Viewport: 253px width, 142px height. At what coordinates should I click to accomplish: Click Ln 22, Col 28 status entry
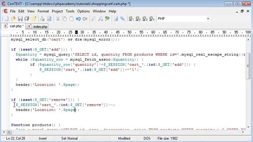pyautogui.click(x=15, y=138)
